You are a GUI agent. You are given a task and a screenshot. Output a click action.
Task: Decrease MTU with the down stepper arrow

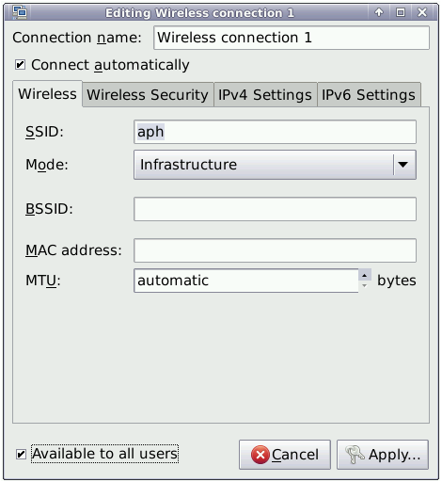click(x=365, y=286)
